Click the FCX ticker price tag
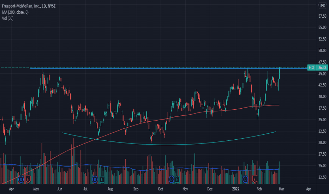329x194 pixels. (311, 67)
